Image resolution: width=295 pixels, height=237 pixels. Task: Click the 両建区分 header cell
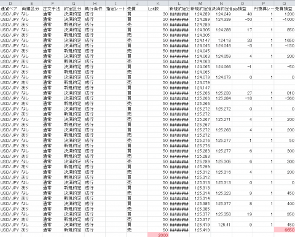coord(31,9)
